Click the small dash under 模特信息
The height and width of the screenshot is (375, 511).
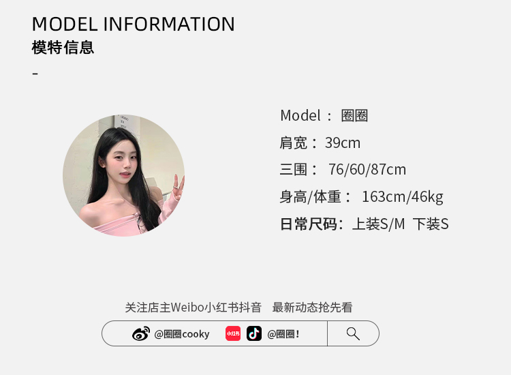click(x=35, y=74)
